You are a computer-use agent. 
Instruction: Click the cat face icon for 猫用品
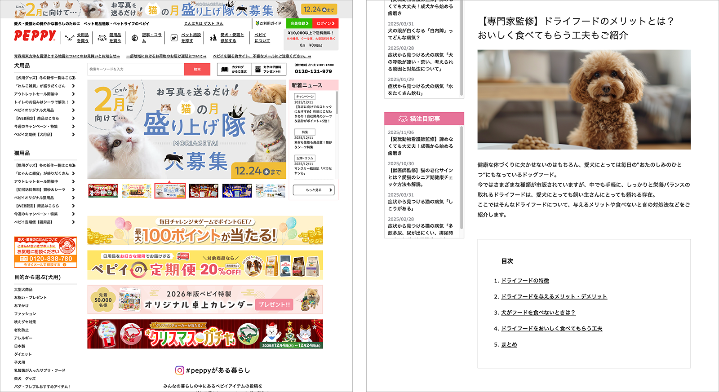click(102, 38)
